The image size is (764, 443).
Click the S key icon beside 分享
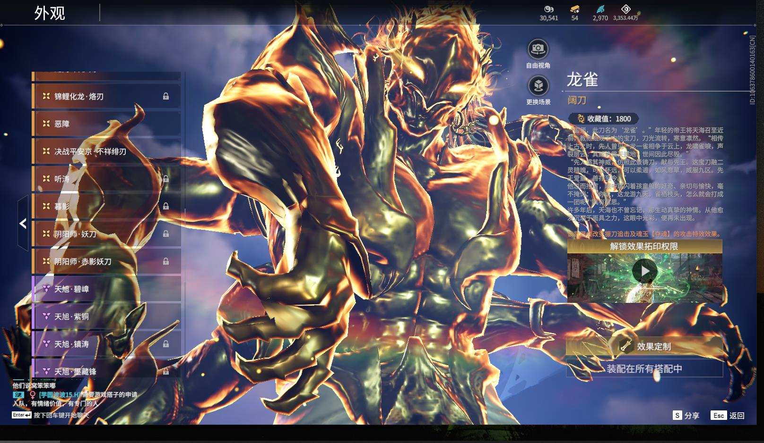coord(677,415)
